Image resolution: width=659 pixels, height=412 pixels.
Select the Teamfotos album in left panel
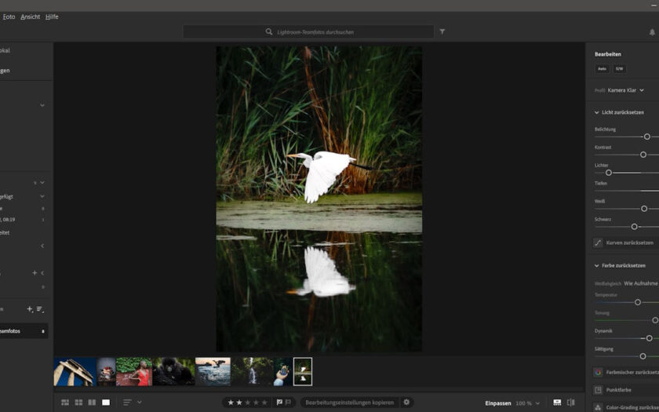24,331
